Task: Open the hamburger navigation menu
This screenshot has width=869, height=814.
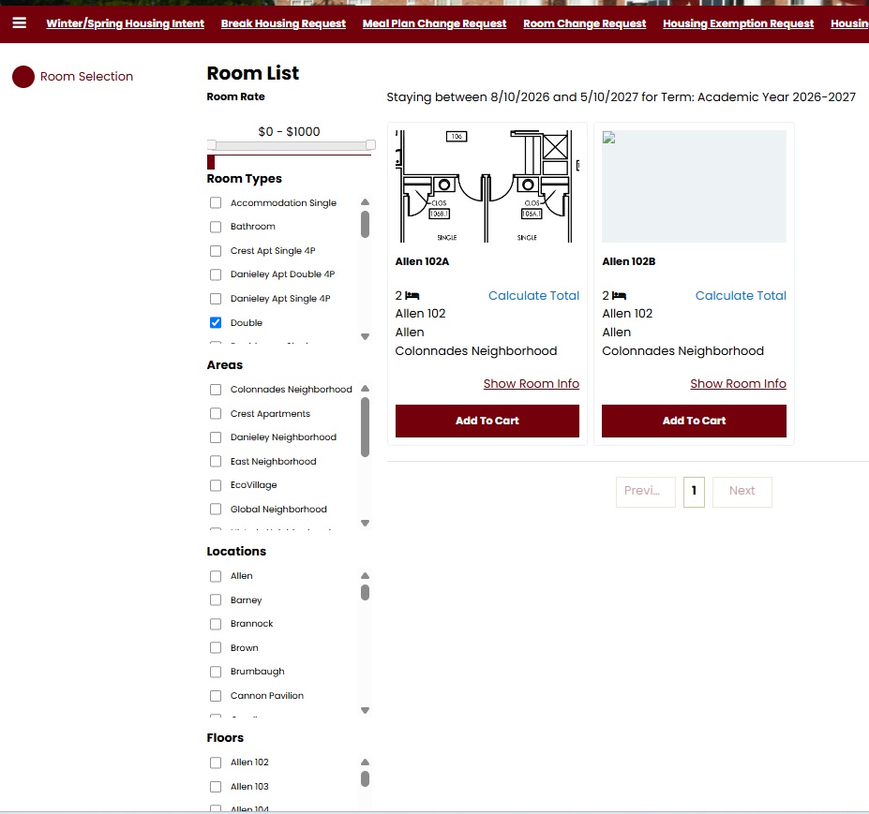Action: (19, 23)
